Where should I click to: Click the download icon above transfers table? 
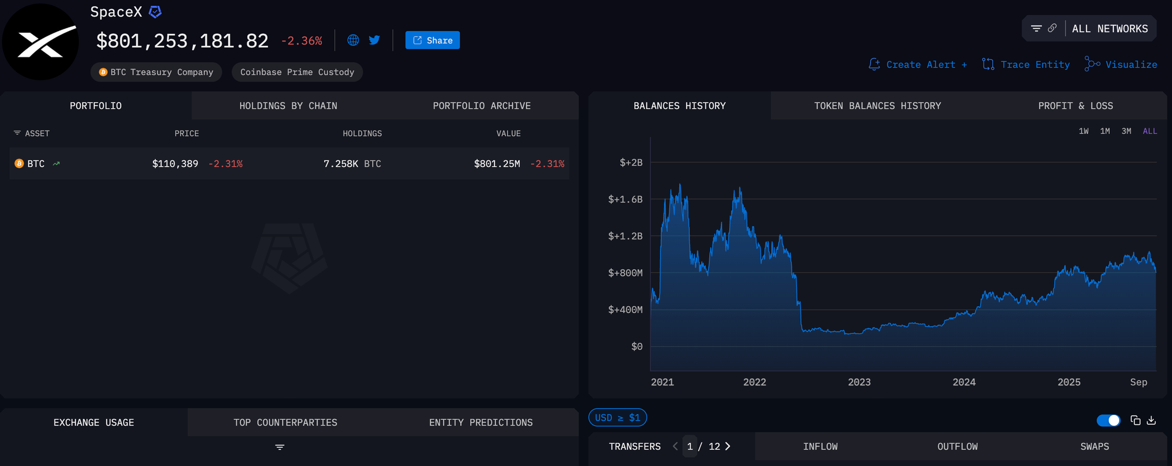1151,420
